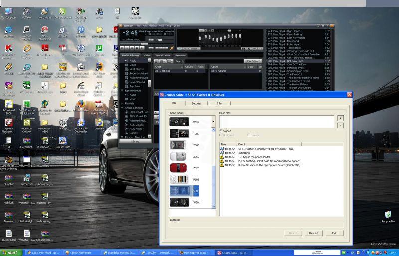
Task: Click the Restart button
Action: tap(313, 233)
